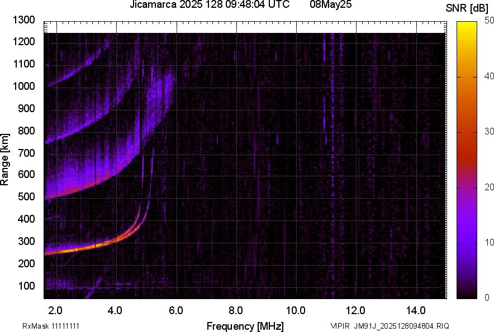This screenshot has width=494, height=332.
Task: Click the 0 colorbar tick label
Action: 486,297
